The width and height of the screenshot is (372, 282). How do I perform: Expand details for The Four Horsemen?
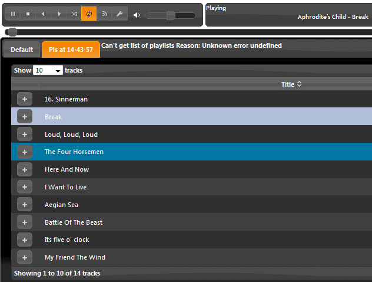pyautogui.click(x=25, y=152)
